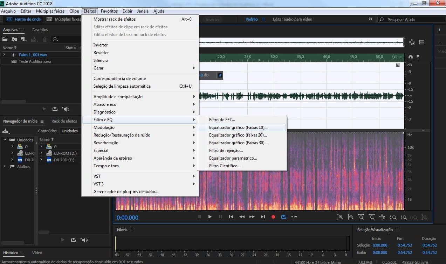The image size is (446, 264).
Task: Click the stop button in transport
Action: point(199,217)
